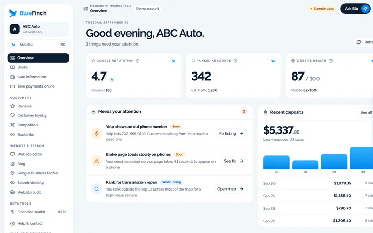The height and width of the screenshot is (233, 373).
Task: Open the Reviews page
Action: [38, 106]
